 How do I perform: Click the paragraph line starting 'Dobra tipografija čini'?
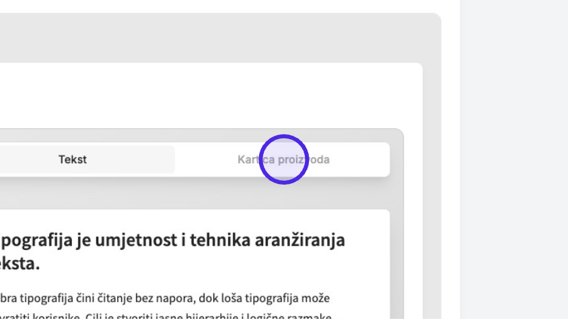pos(165,298)
